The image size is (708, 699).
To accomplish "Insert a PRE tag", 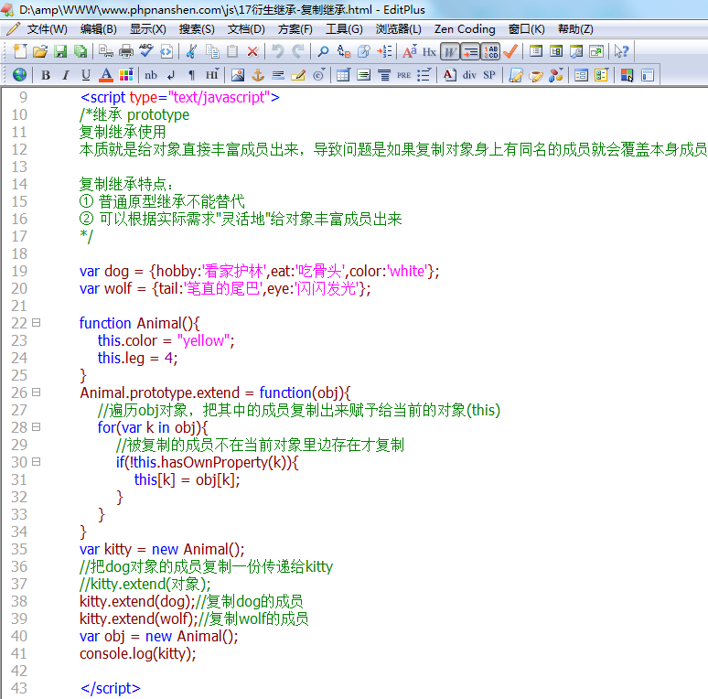I will click(403, 75).
